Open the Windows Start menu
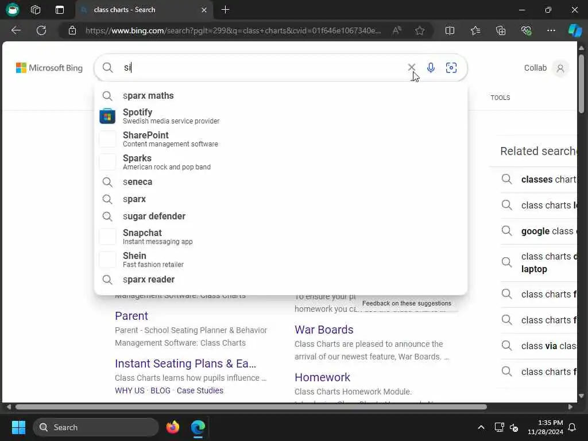This screenshot has width=588, height=441. 18,427
